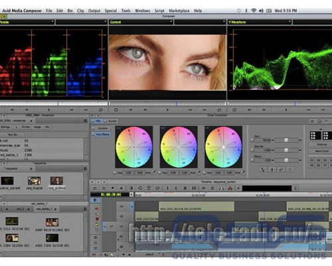Click the C1 color bucket button
332x266 pixels.
coord(311,160)
